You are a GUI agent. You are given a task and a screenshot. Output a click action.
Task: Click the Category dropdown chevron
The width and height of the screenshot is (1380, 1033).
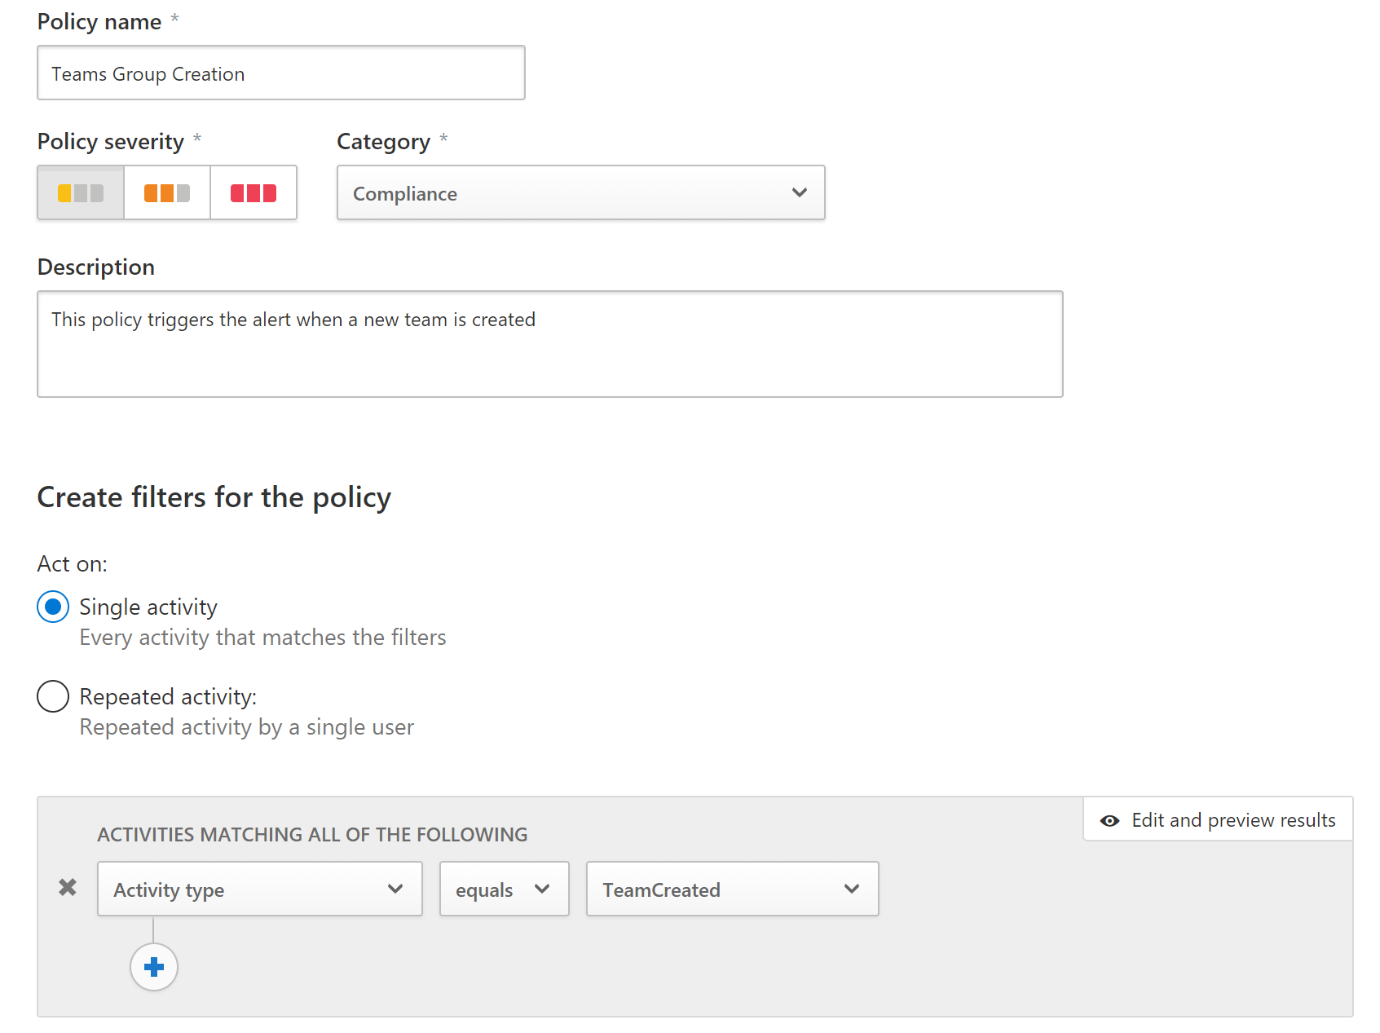(x=798, y=193)
